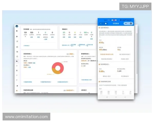The width and height of the screenshot is (154, 123).
Task: Click the home icon in left sidebar
Action: 17,31
